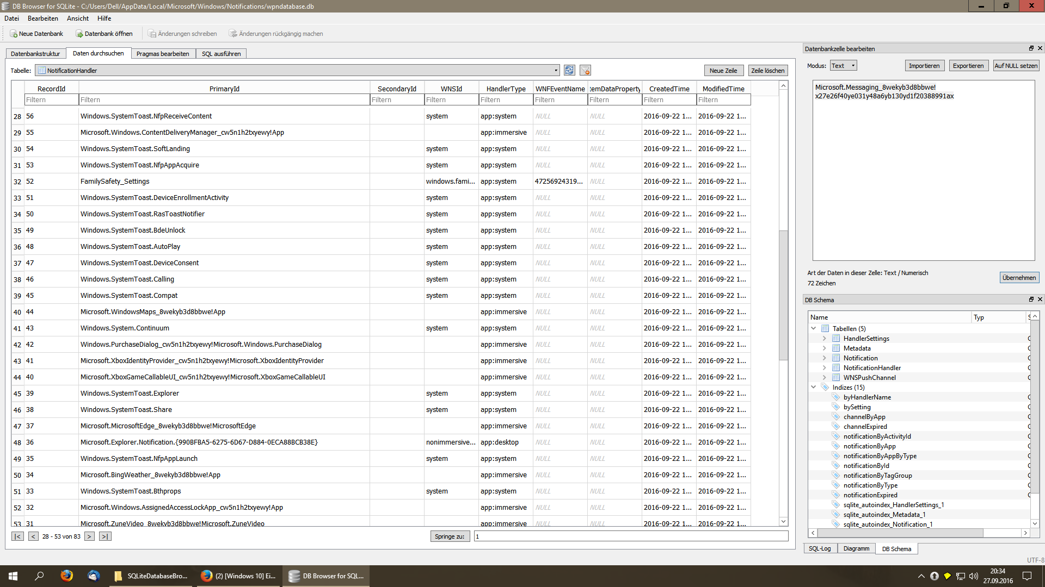Undock the Datenbankzelle bearbeiten panel
The height and width of the screenshot is (587, 1045).
[x=1031, y=48]
